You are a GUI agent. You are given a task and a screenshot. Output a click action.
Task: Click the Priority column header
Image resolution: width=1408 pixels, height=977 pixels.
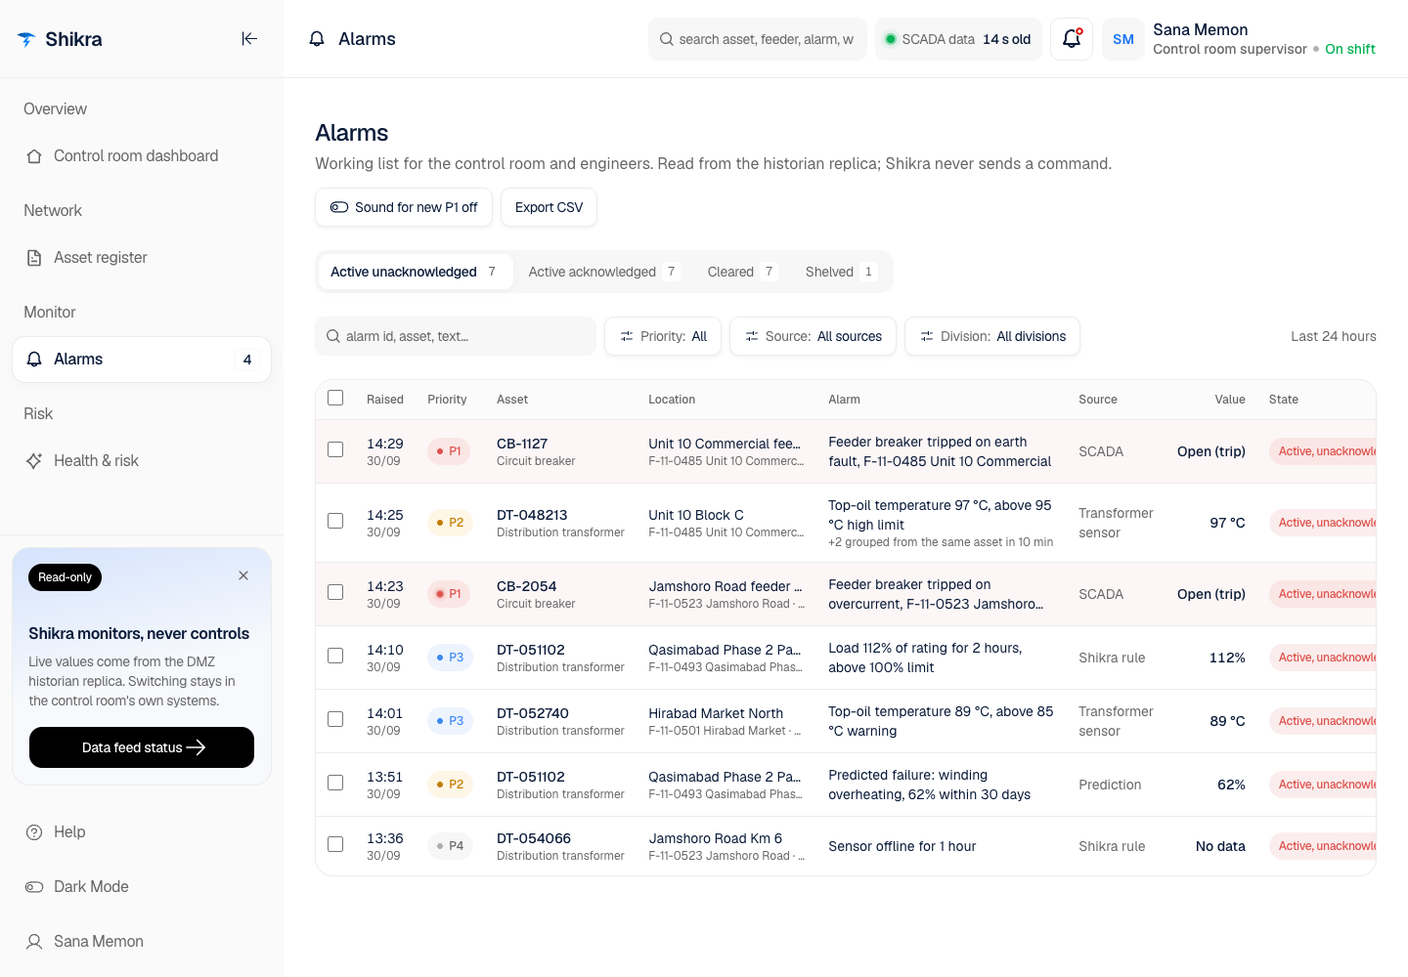click(x=447, y=400)
